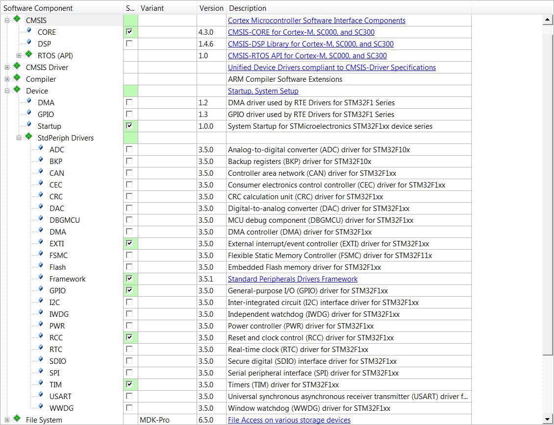Expand the File System node
Viewport: 554px width, 425px height.
pos(7,420)
